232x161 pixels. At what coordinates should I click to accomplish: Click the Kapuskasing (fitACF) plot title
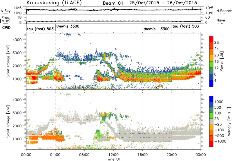click(x=54, y=3)
